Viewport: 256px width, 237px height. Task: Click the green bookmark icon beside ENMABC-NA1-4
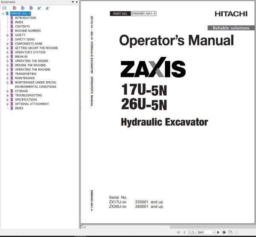(7, 14)
